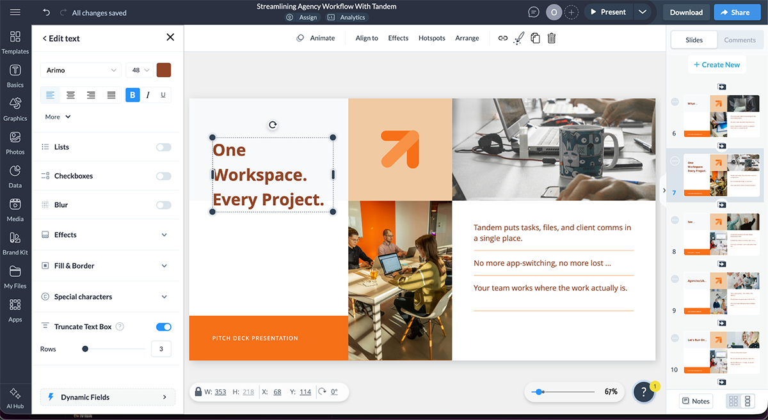Open Dynamic Fields options
This screenshot has width=768, height=420.
(x=108, y=397)
